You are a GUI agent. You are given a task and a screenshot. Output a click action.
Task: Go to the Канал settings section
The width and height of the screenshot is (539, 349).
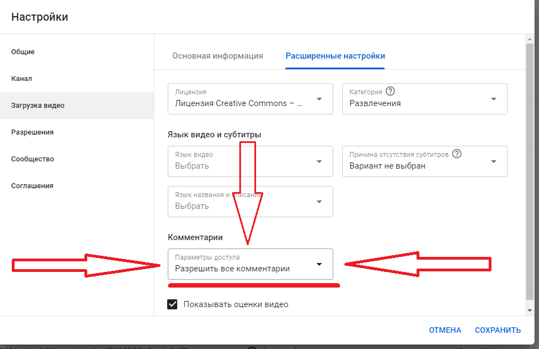(22, 79)
